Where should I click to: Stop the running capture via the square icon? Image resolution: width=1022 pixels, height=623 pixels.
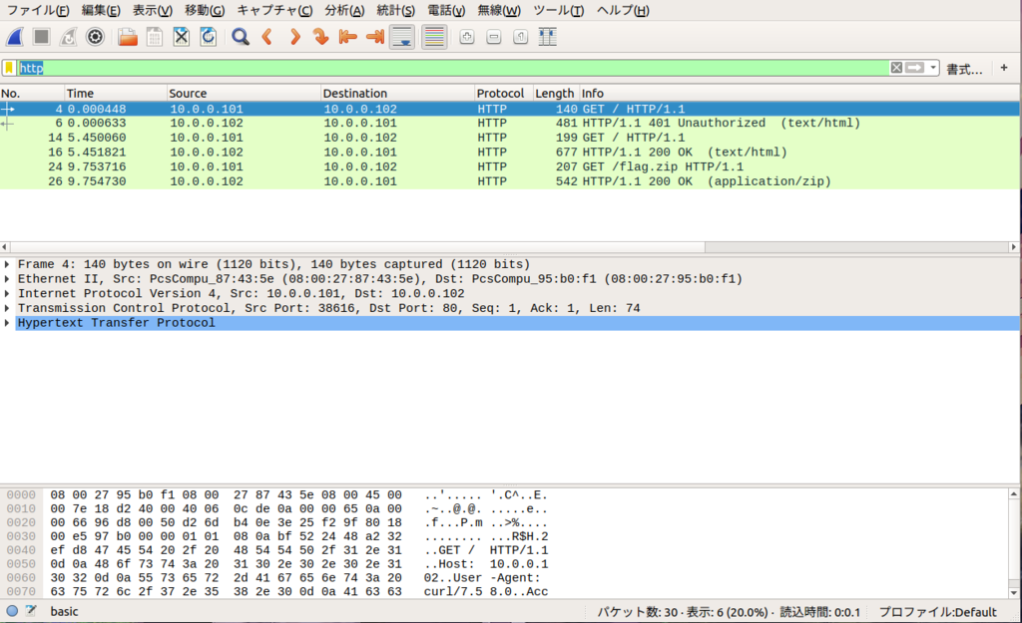42,37
